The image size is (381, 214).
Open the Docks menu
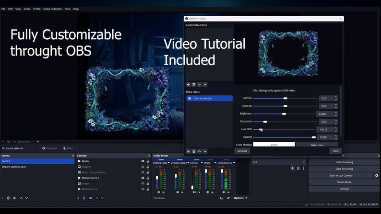[27, 9]
